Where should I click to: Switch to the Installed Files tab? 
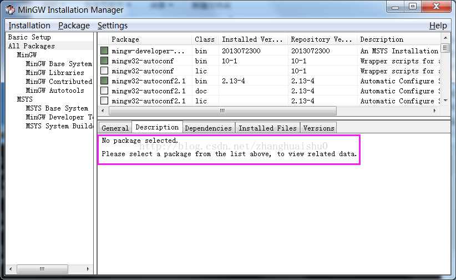[x=267, y=128]
